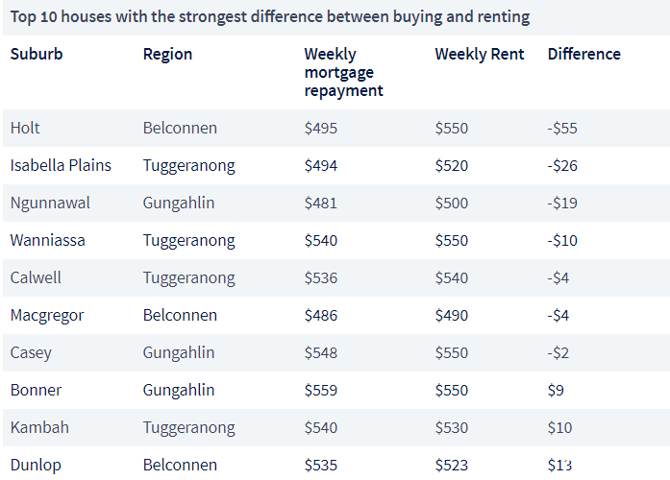The image size is (670, 480).
Task: Click the Bonner suburb entry
Action: 36,390
